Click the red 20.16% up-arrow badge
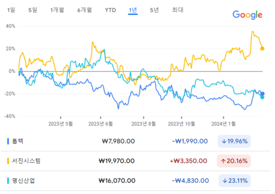275x194 pixels. [x=234, y=161]
